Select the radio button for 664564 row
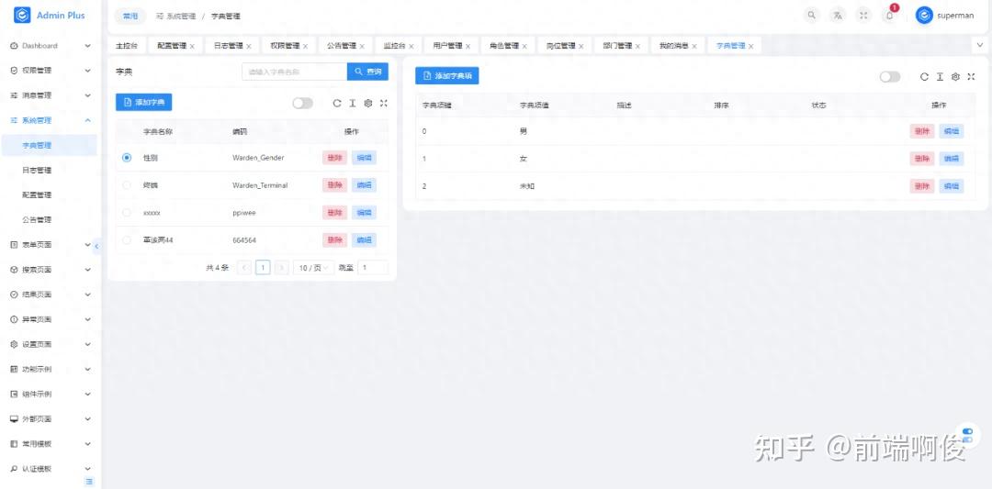This screenshot has width=992, height=489. coord(127,240)
